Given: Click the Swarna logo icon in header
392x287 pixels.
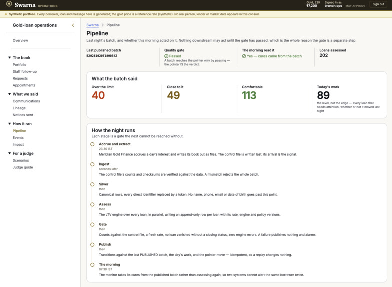Looking at the screenshot, I should 9,4.
